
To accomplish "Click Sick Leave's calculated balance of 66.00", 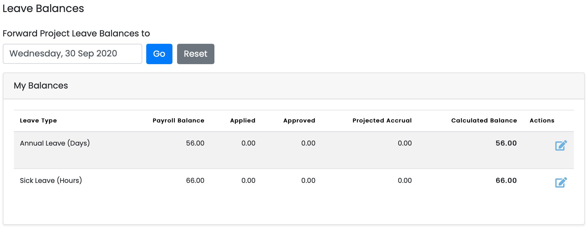I will (506, 180).
